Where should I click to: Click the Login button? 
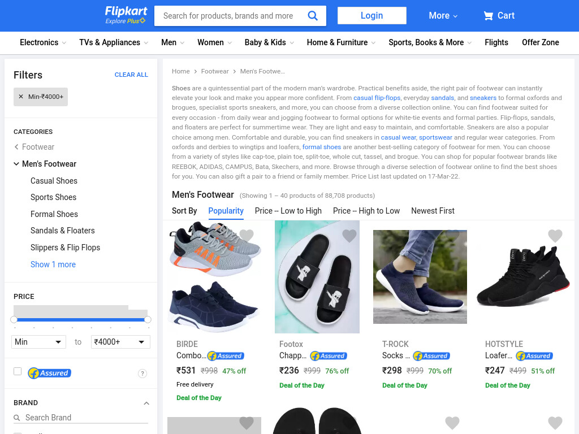[x=372, y=15]
